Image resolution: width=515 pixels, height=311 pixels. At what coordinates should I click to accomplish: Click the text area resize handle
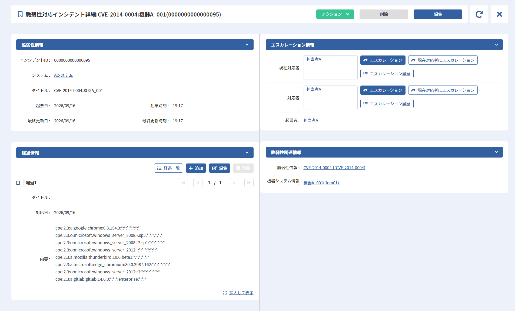[252, 288]
